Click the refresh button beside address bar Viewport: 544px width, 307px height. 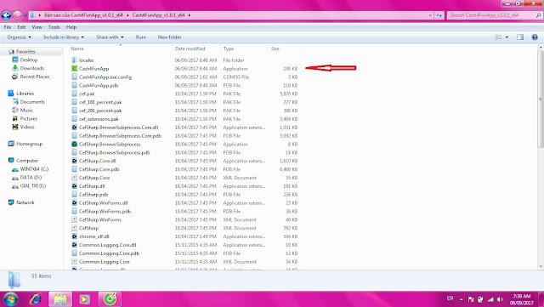click(439, 15)
